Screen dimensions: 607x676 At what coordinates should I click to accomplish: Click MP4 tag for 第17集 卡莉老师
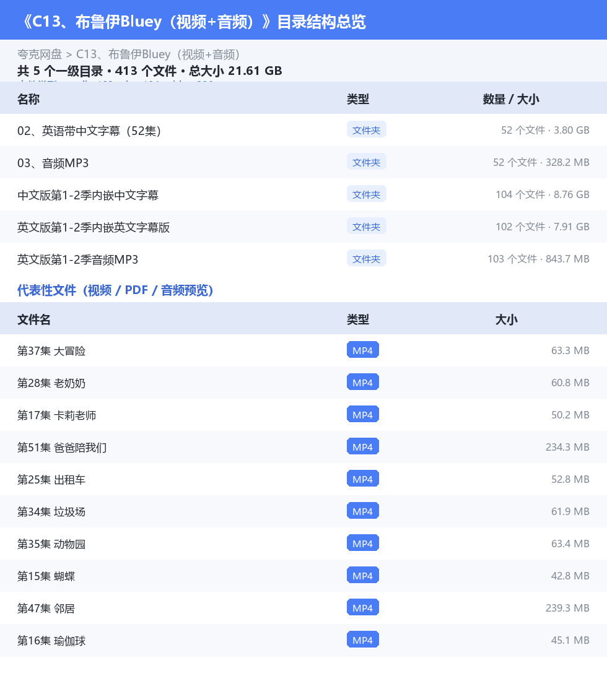[363, 414]
